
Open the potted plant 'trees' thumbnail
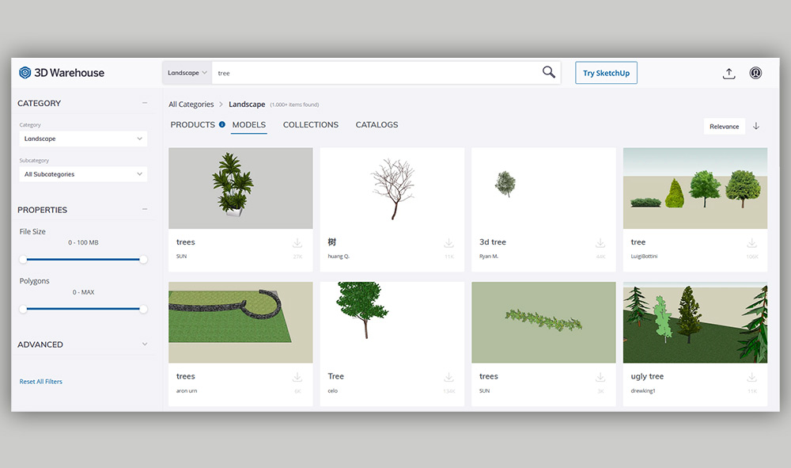pyautogui.click(x=240, y=188)
